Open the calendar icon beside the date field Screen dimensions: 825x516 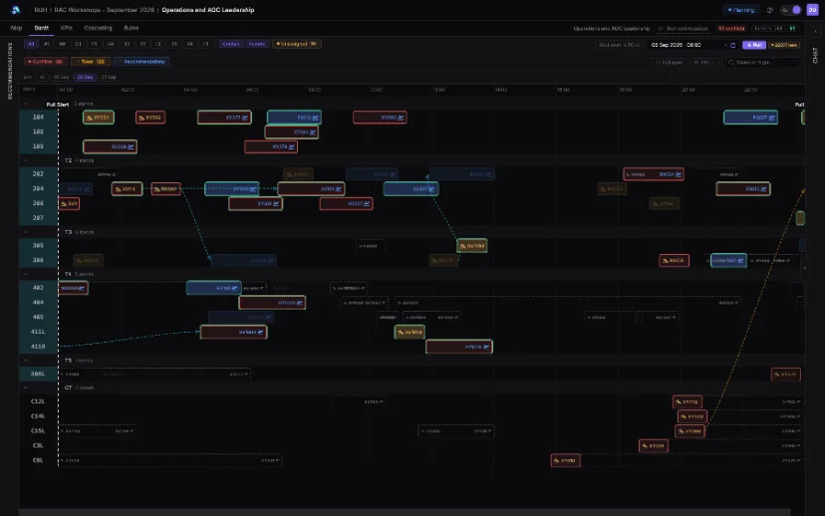pos(733,45)
